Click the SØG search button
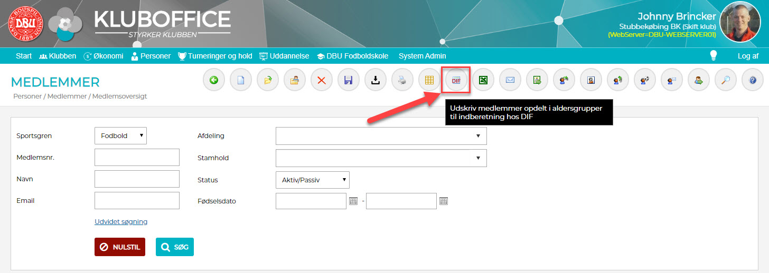Viewport: 769px width, 273px height. click(x=175, y=247)
